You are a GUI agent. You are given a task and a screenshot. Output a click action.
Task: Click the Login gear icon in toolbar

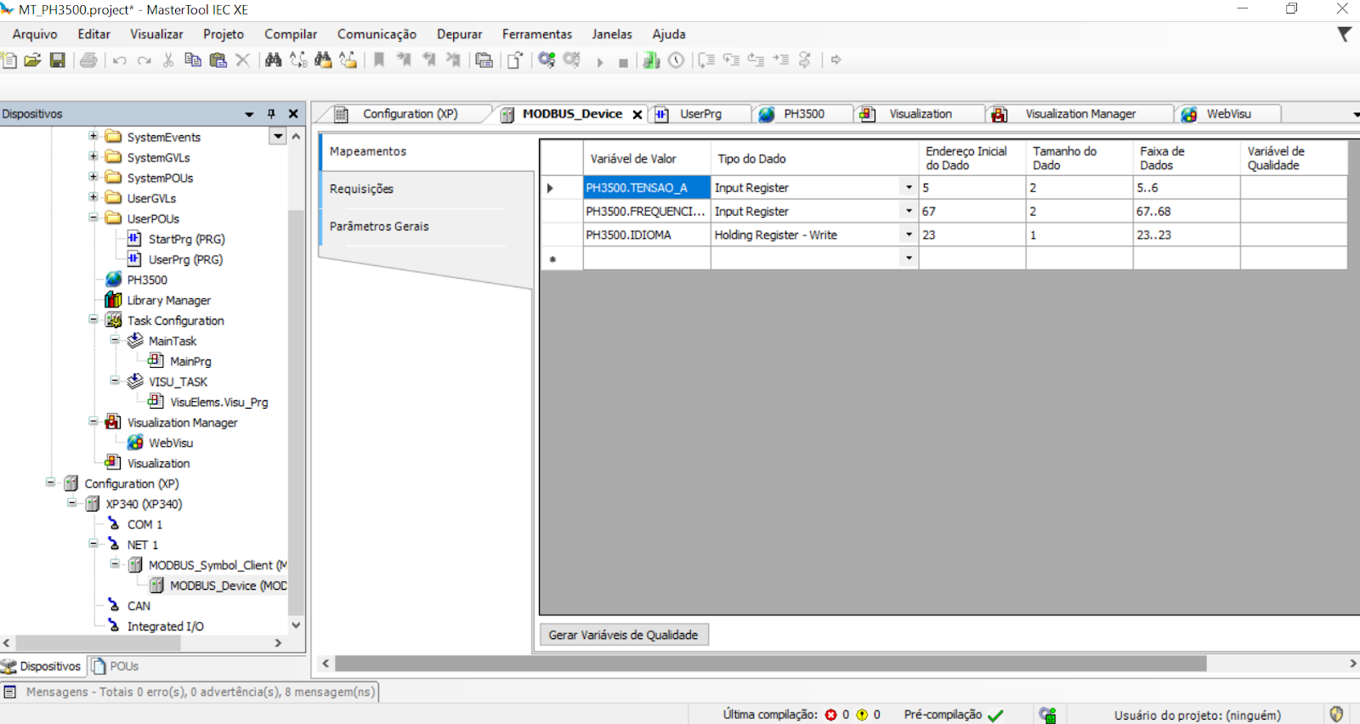547,60
